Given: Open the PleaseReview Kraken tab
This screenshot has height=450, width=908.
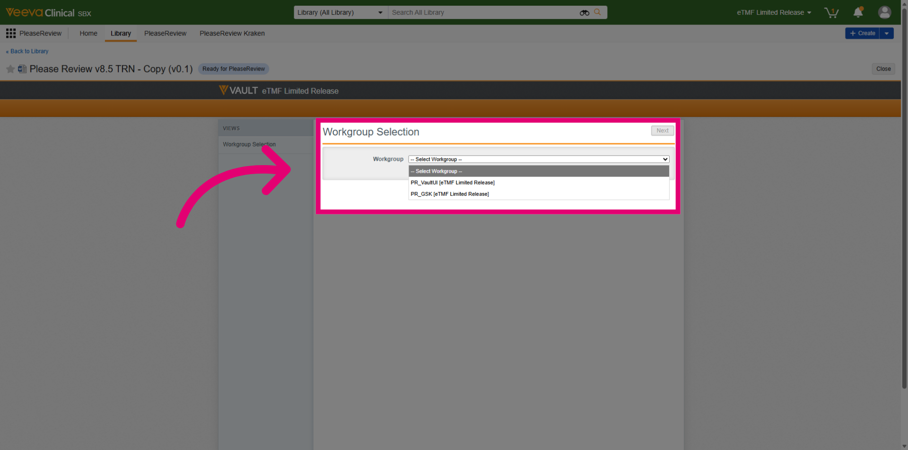Looking at the screenshot, I should click(x=232, y=33).
